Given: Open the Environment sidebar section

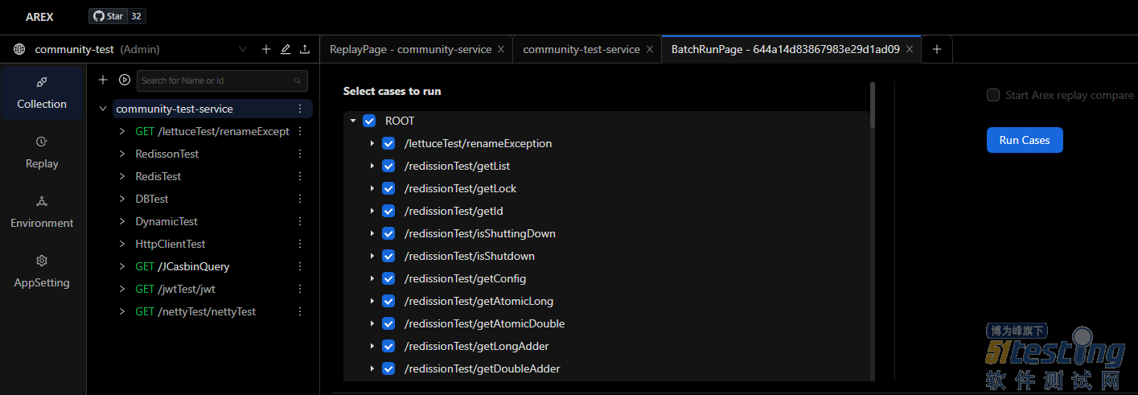Looking at the screenshot, I should [x=42, y=212].
